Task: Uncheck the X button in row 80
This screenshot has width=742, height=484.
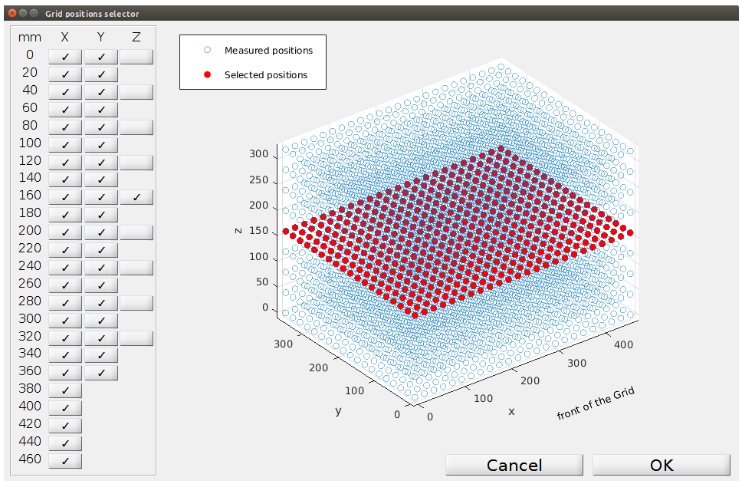Action: click(x=65, y=127)
